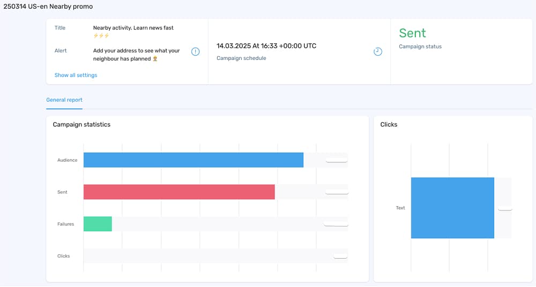Click the value label on the Clicks row

click(x=340, y=256)
